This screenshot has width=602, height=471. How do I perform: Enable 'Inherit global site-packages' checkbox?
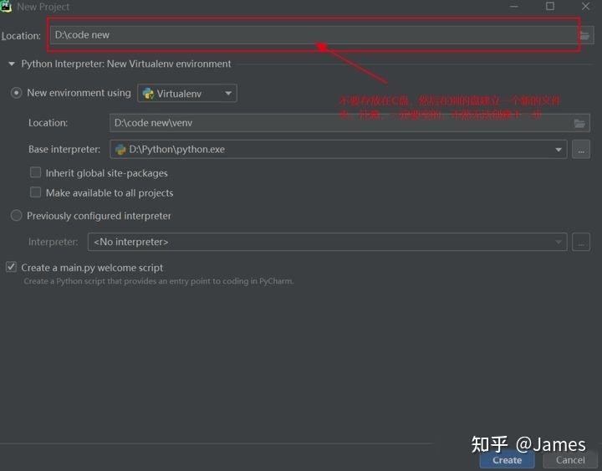[x=35, y=172]
